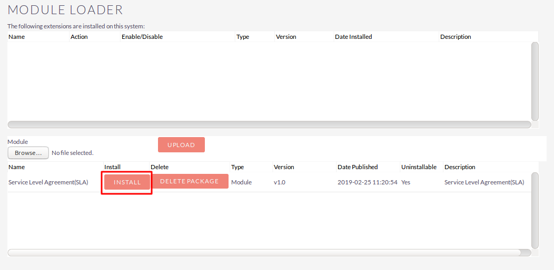The width and height of the screenshot is (554, 270).
Task: Click the Module type cell
Action: pos(241,182)
